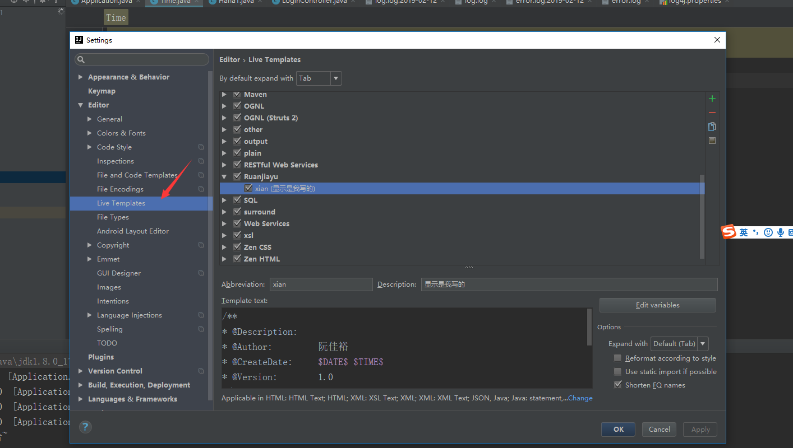Expand the Zen HTML template group
793x448 pixels.
click(224, 259)
